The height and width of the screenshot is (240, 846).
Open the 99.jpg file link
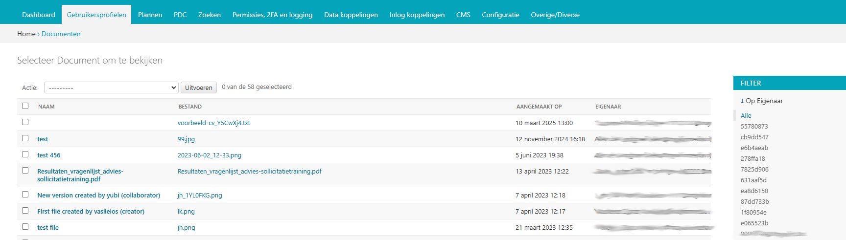pos(186,139)
